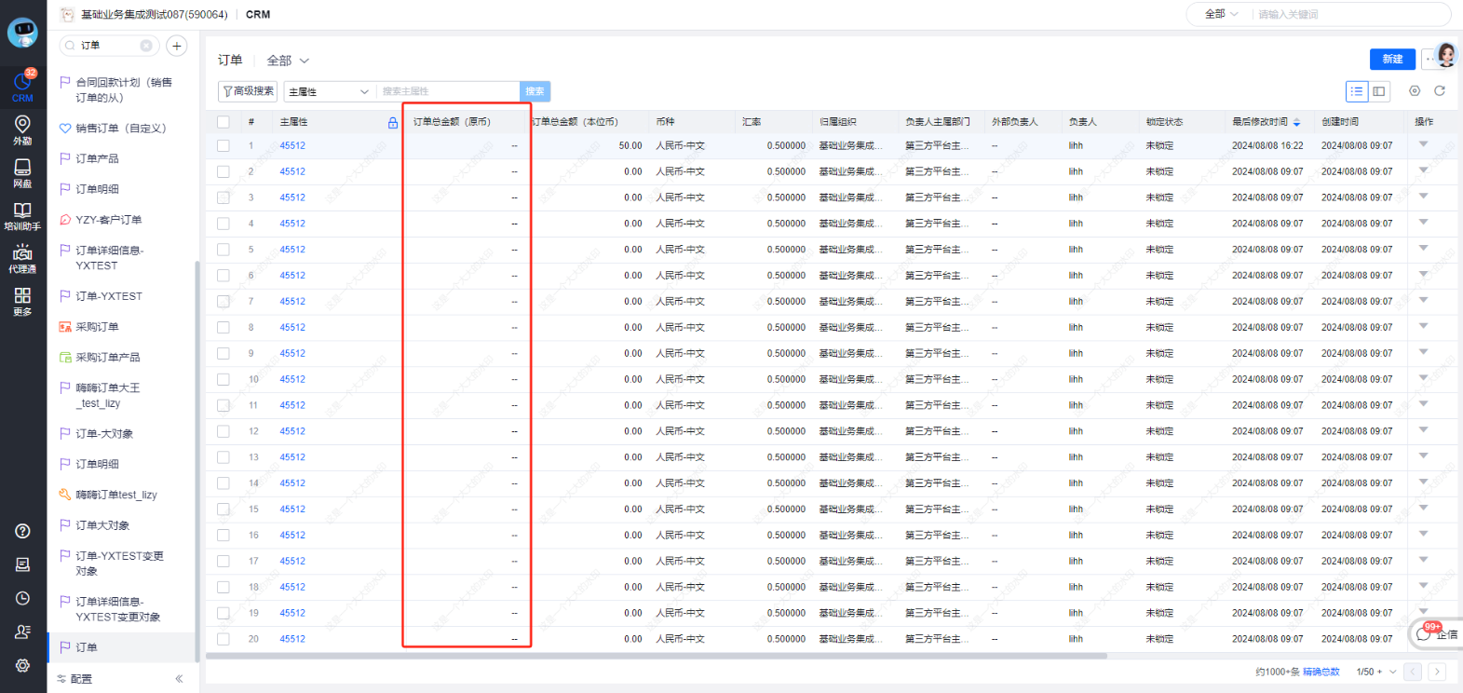Open the settings gear in left rail
Screen dimensions: 1463x693
click(22, 665)
